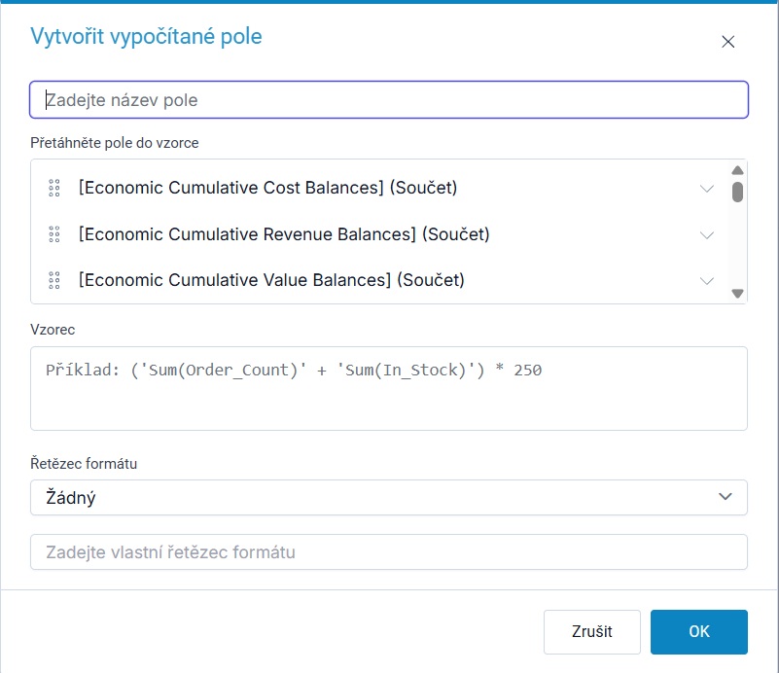Click the field list scrollbar thumb
Screen dimensions: 779x673
(x=737, y=193)
